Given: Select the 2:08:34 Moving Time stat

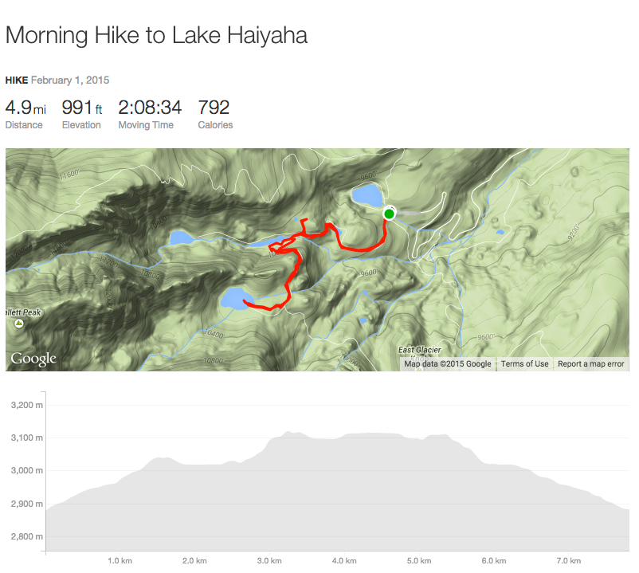Looking at the screenshot, I should [150, 113].
